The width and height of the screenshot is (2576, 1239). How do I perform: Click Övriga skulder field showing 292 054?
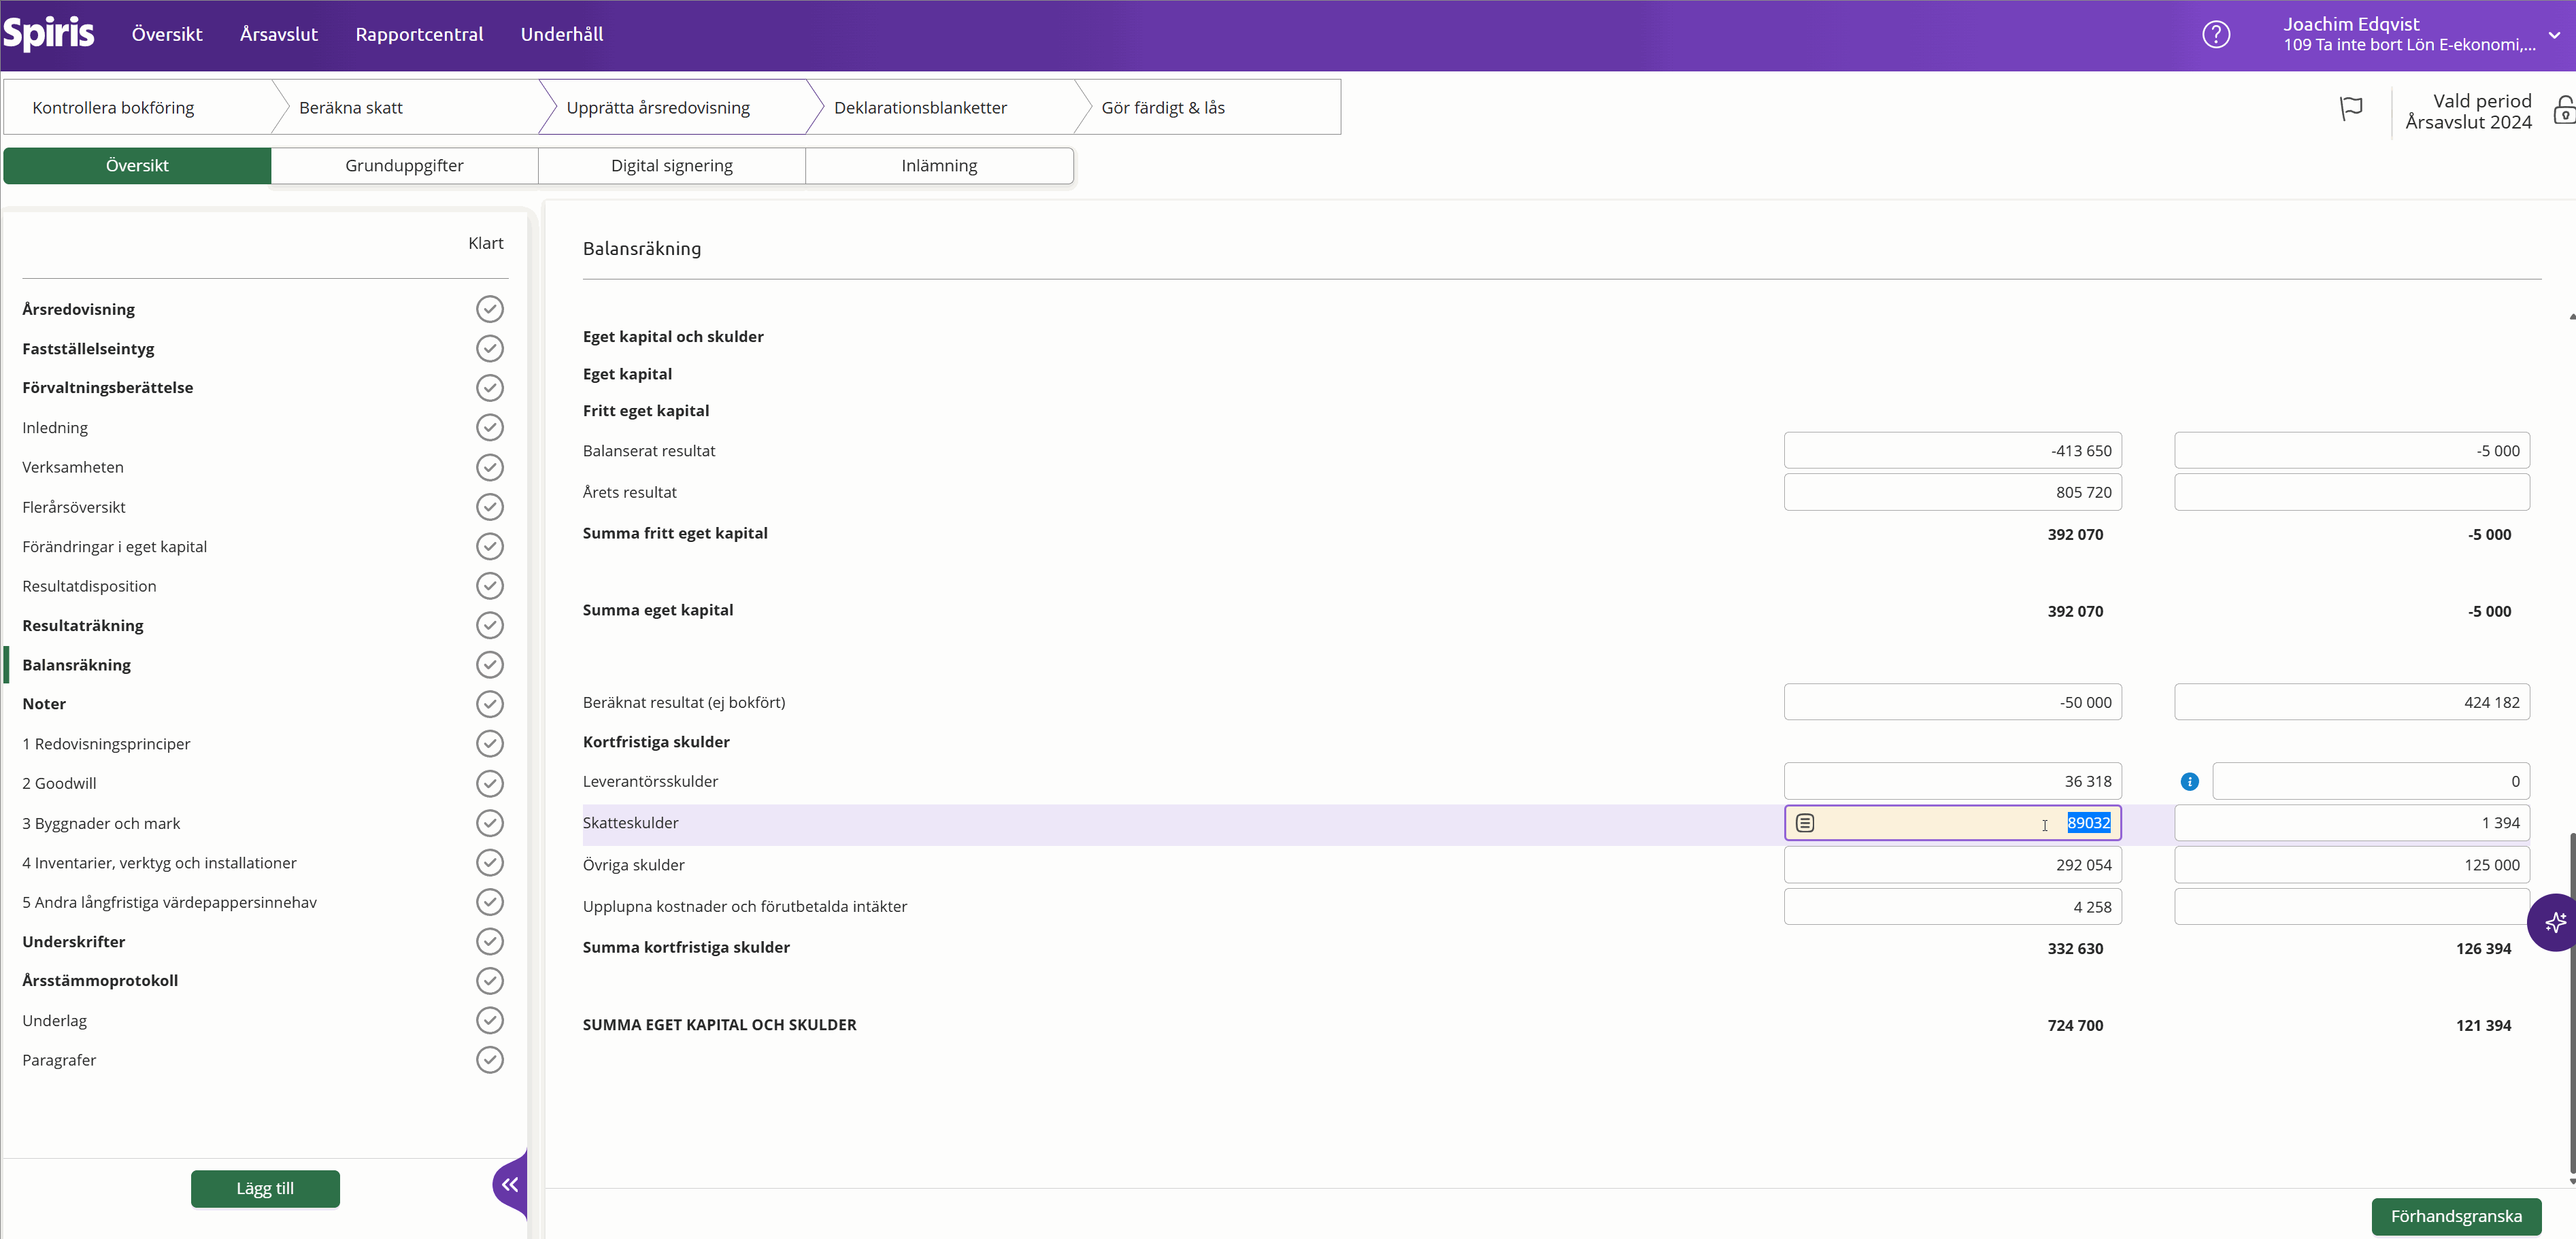1952,865
